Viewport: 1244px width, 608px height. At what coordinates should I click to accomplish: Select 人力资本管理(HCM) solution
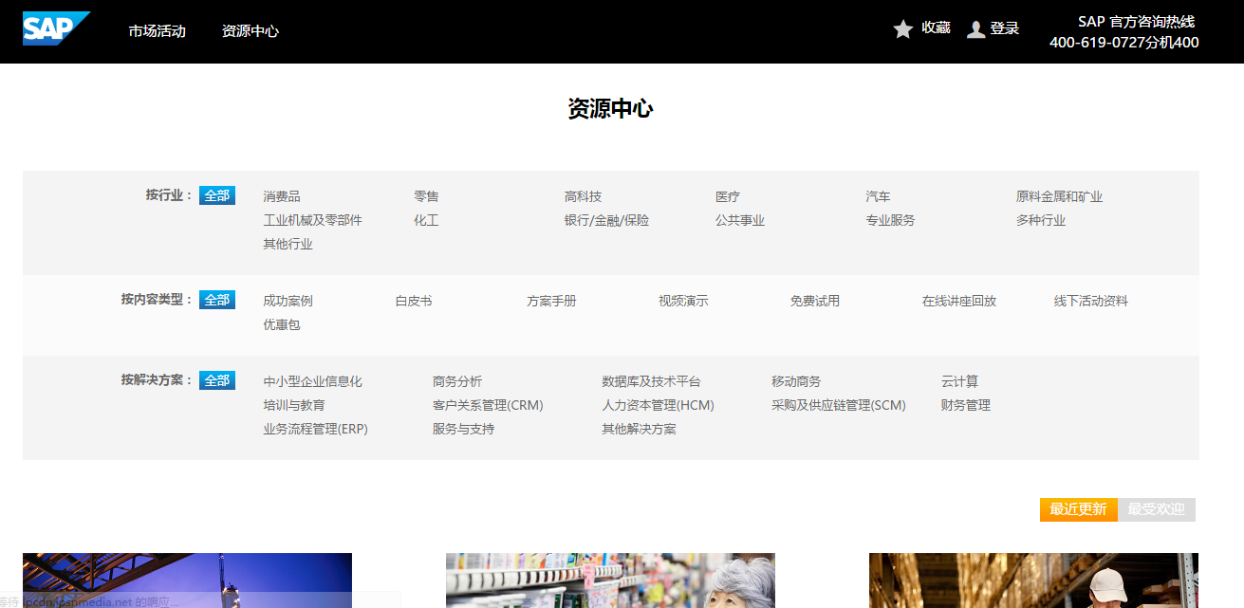658,406
